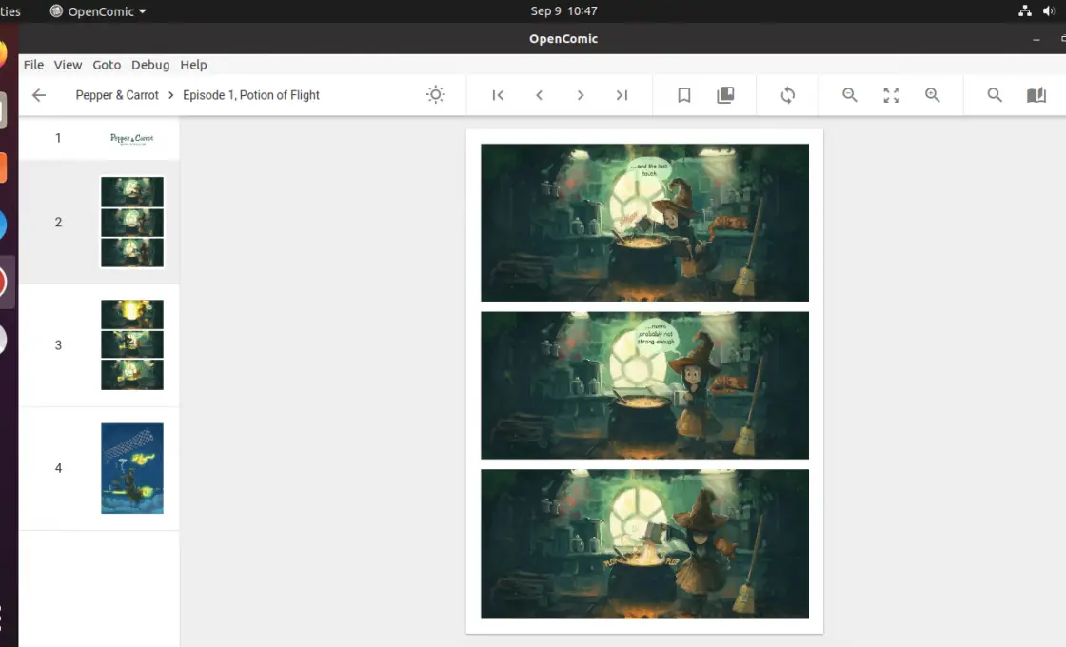Image resolution: width=1066 pixels, height=647 pixels.
Task: Select page 4 blue sky thumbnail
Action: pyautogui.click(x=132, y=468)
